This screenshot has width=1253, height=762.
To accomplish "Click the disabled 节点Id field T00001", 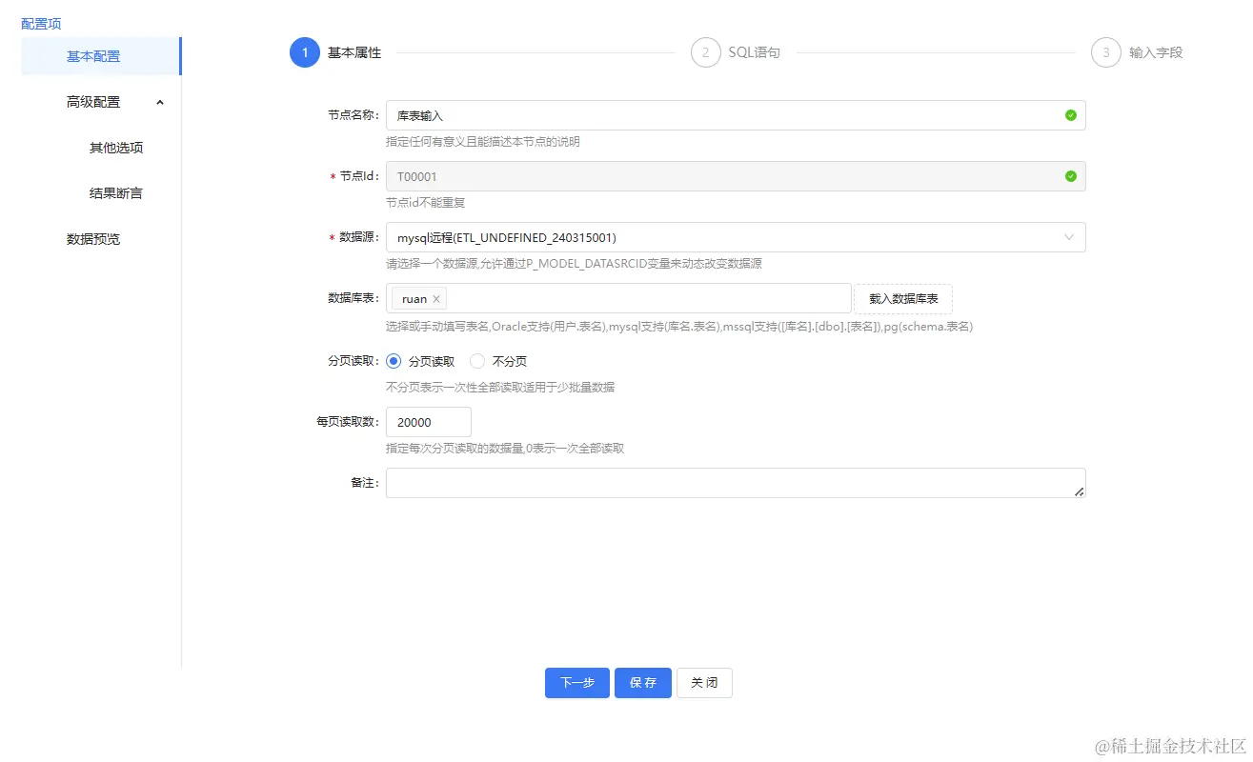I will [736, 176].
